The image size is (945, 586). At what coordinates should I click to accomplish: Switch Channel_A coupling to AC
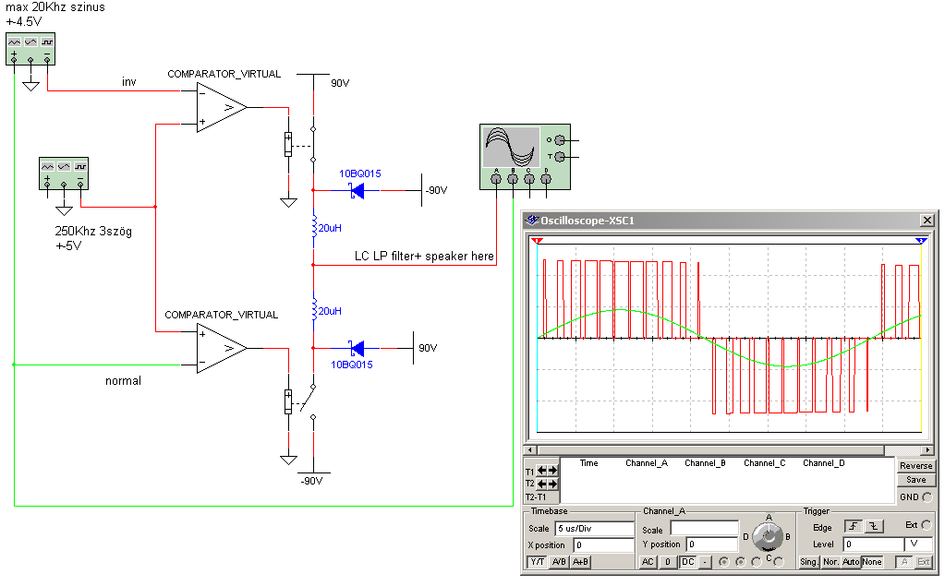tap(648, 562)
